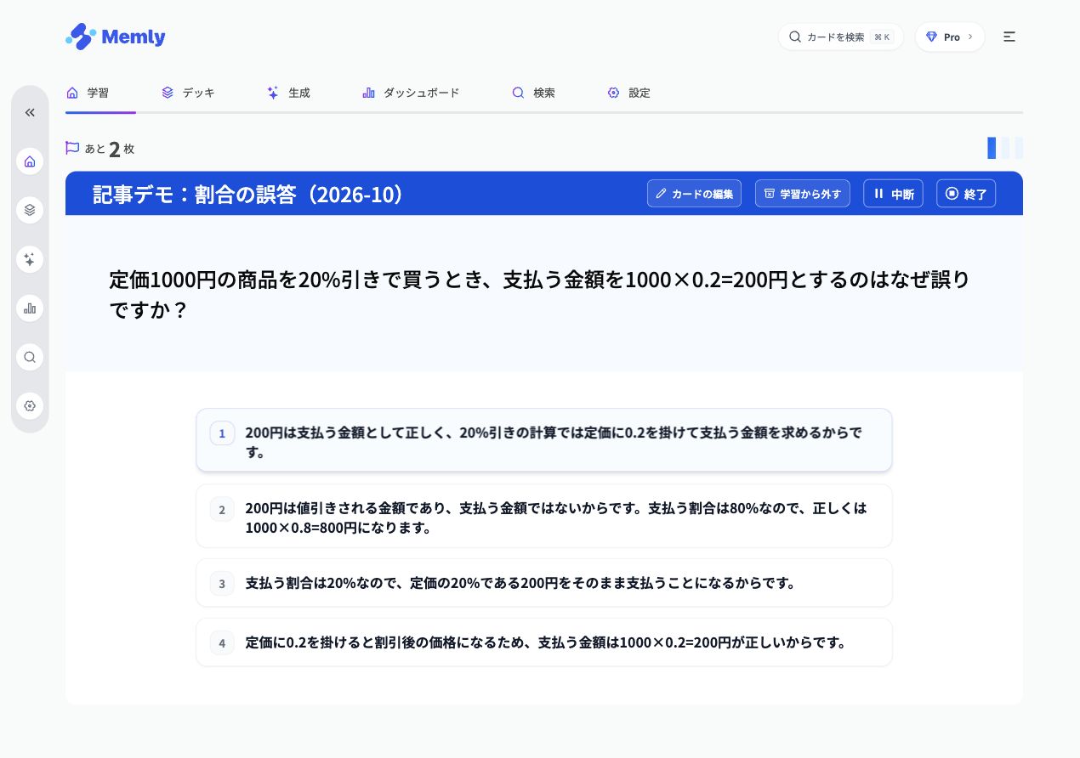The image size is (1080, 758).
Task: Click the sidebar search icon
Action: pos(30,357)
